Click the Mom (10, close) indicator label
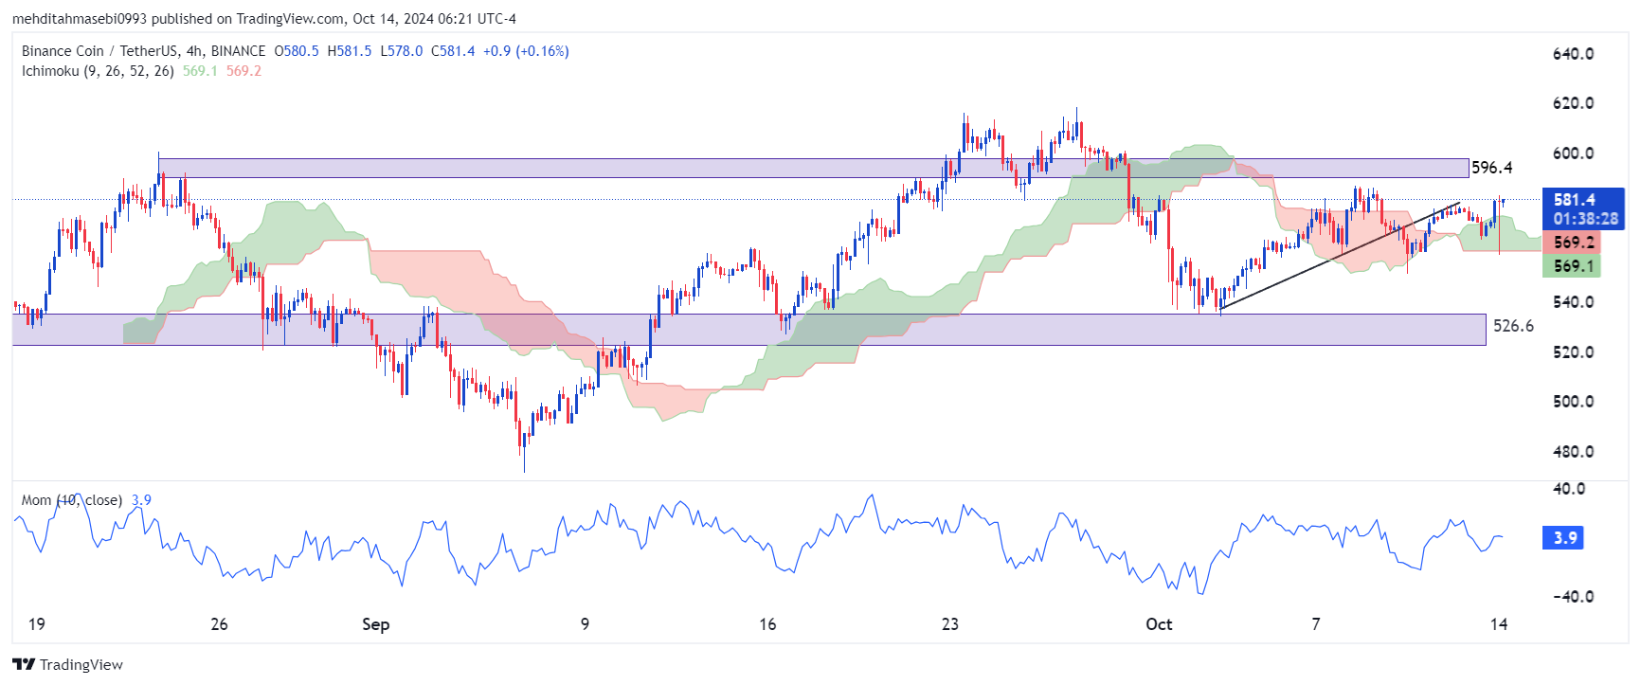 pos(72,500)
